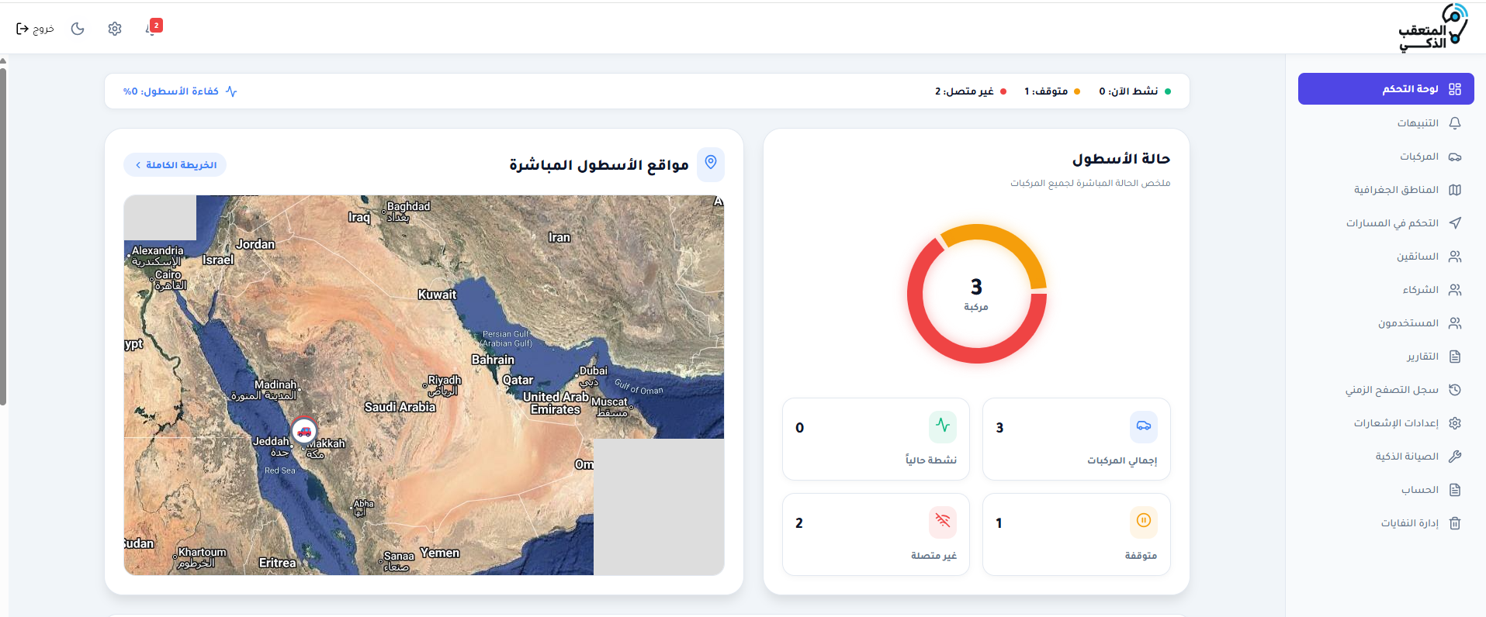Click the gear icon beside إعدادات الإشعارات
The image size is (1486, 617).
coord(1455,423)
